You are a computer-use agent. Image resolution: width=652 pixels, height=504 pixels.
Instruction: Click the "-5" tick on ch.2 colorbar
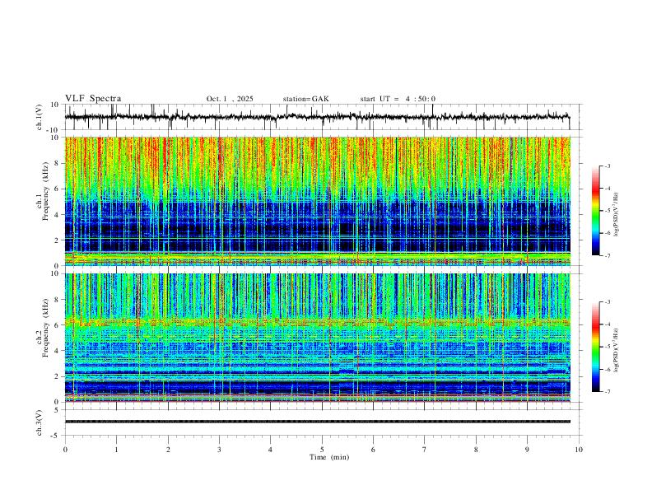pyautogui.click(x=608, y=347)
